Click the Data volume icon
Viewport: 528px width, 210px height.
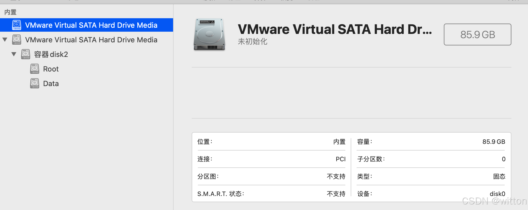(x=35, y=83)
